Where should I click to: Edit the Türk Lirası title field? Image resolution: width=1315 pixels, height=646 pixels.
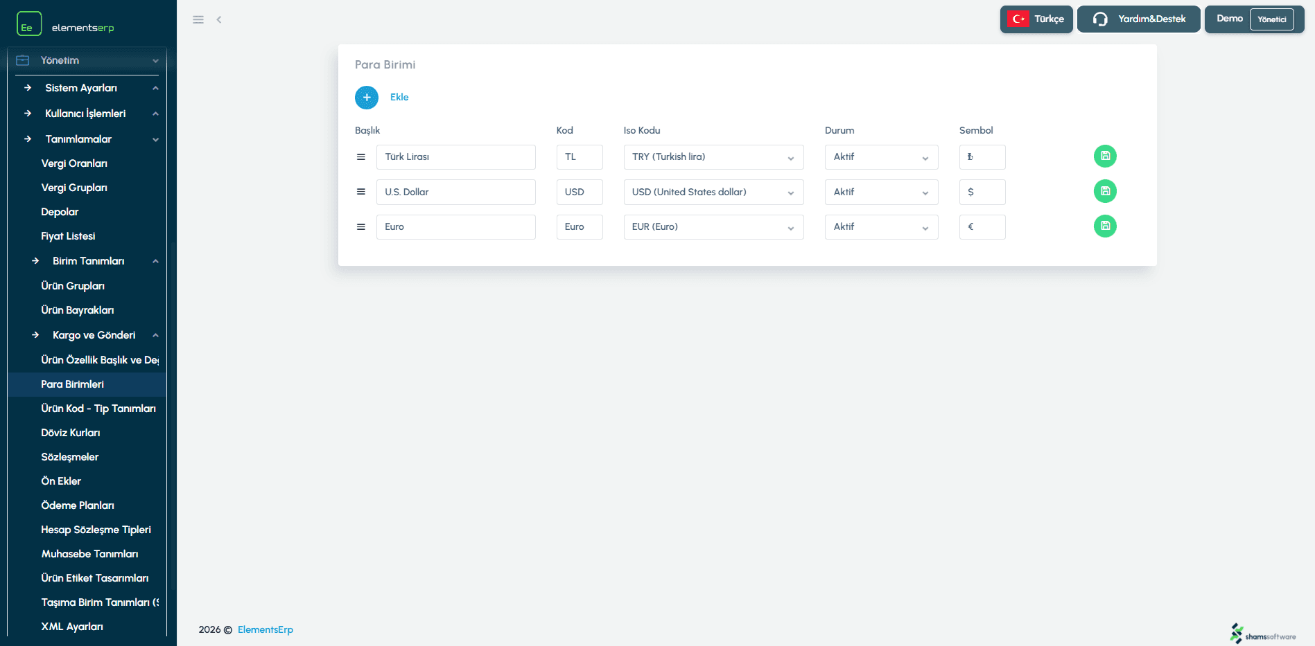coord(456,157)
